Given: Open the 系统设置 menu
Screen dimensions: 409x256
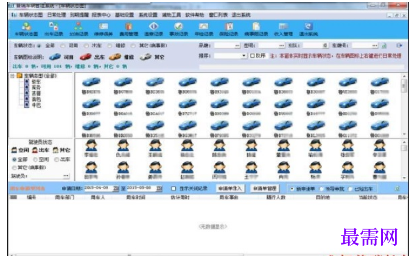Looking at the screenshot, I should click(x=148, y=15).
